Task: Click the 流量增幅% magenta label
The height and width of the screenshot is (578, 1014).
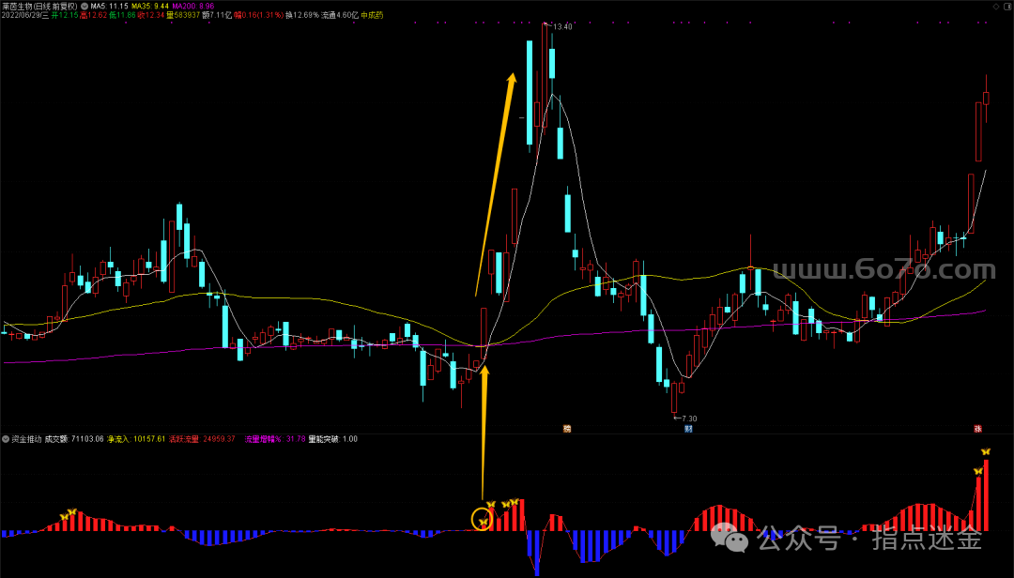Action: [276, 439]
